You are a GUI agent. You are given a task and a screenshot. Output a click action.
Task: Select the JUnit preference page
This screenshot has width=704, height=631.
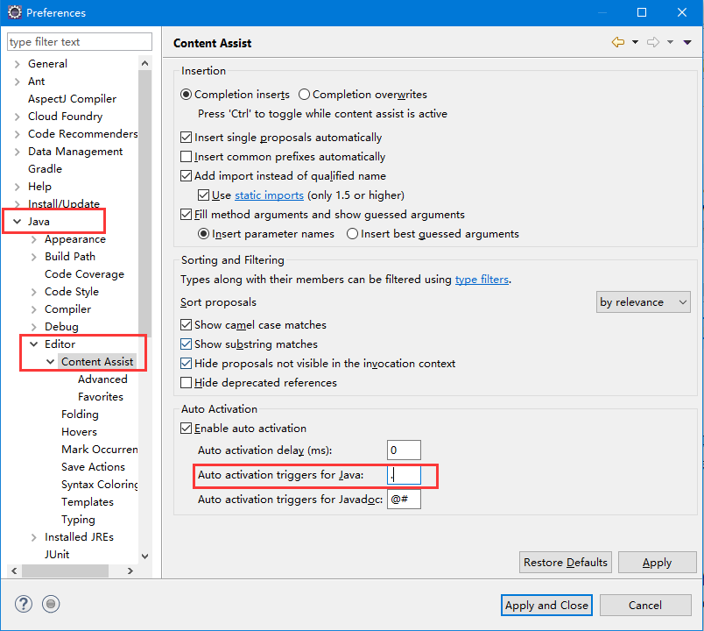[x=57, y=555]
